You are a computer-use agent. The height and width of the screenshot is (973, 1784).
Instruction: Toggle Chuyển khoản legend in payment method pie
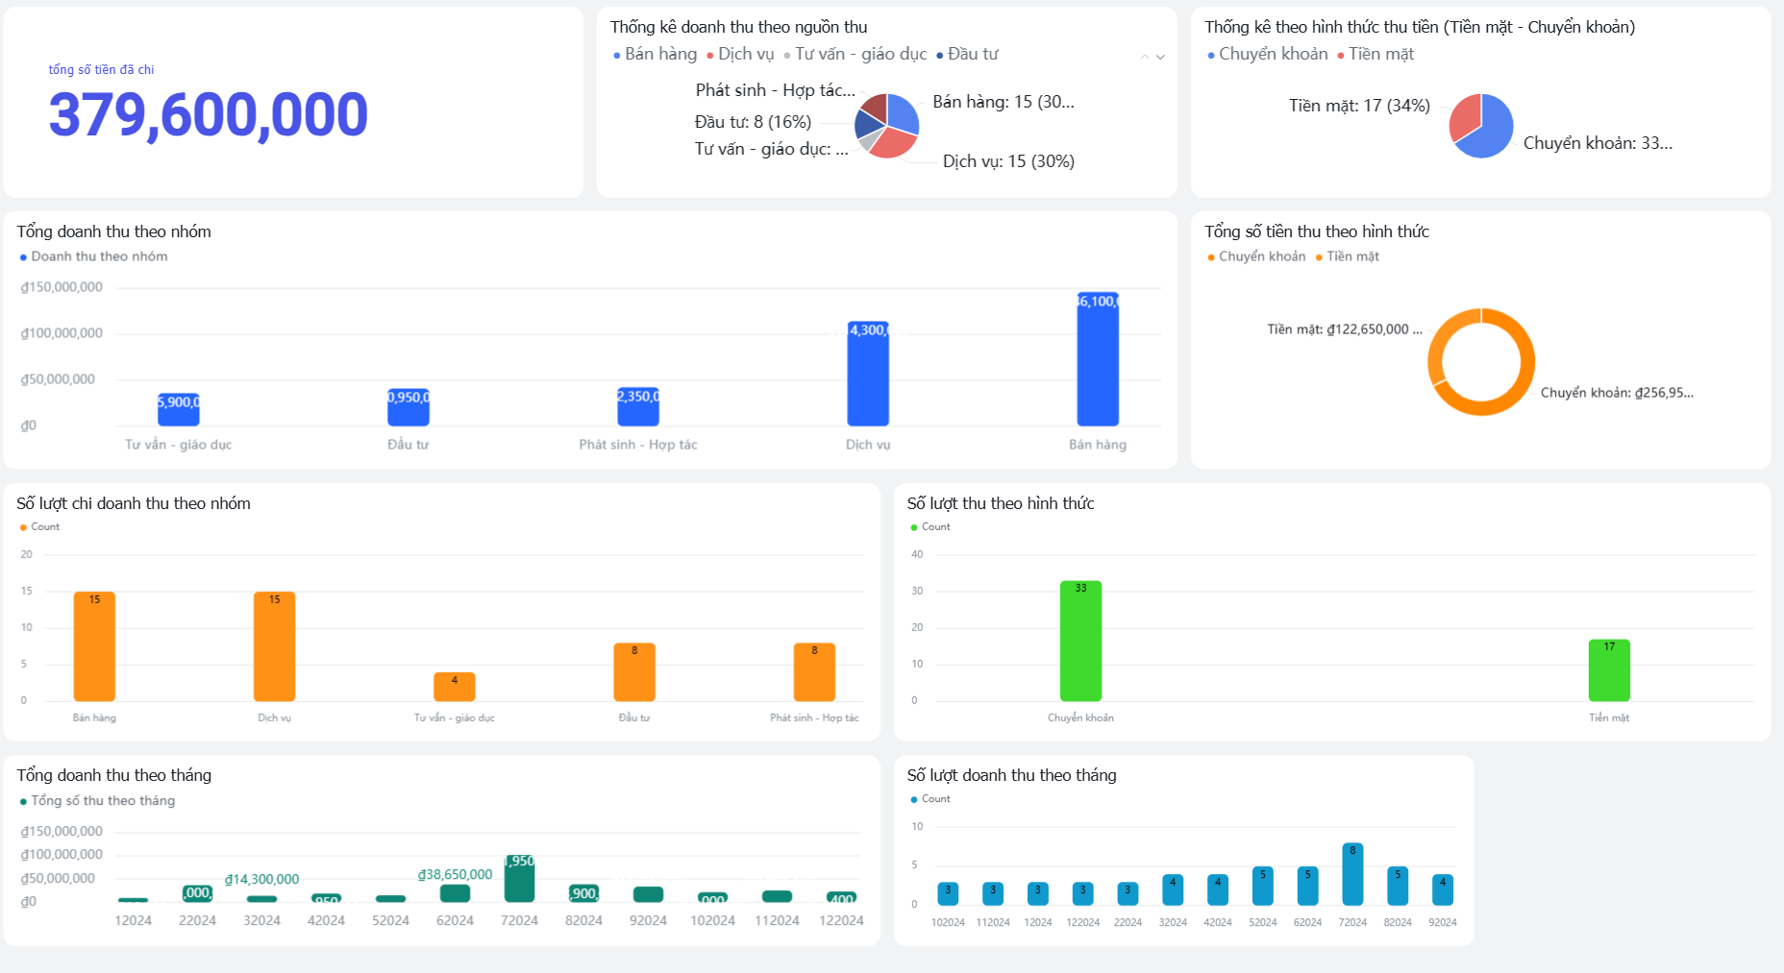tap(1267, 54)
